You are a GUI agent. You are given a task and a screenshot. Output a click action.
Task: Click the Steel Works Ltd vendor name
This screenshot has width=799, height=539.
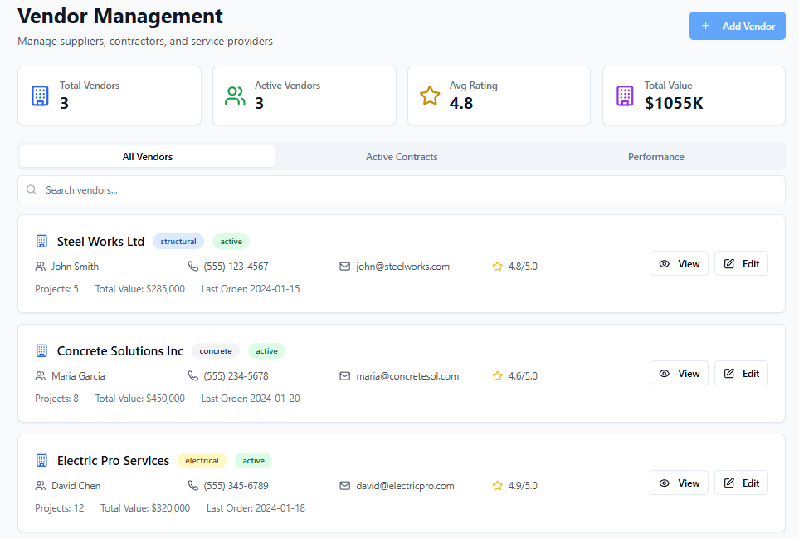click(x=100, y=241)
